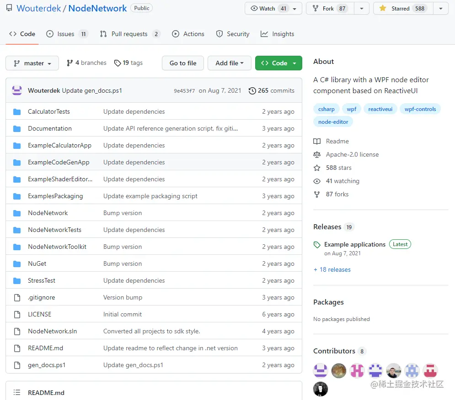Click the black-background contributor avatar on the second row
The height and width of the screenshot is (400, 455).
coord(321,389)
